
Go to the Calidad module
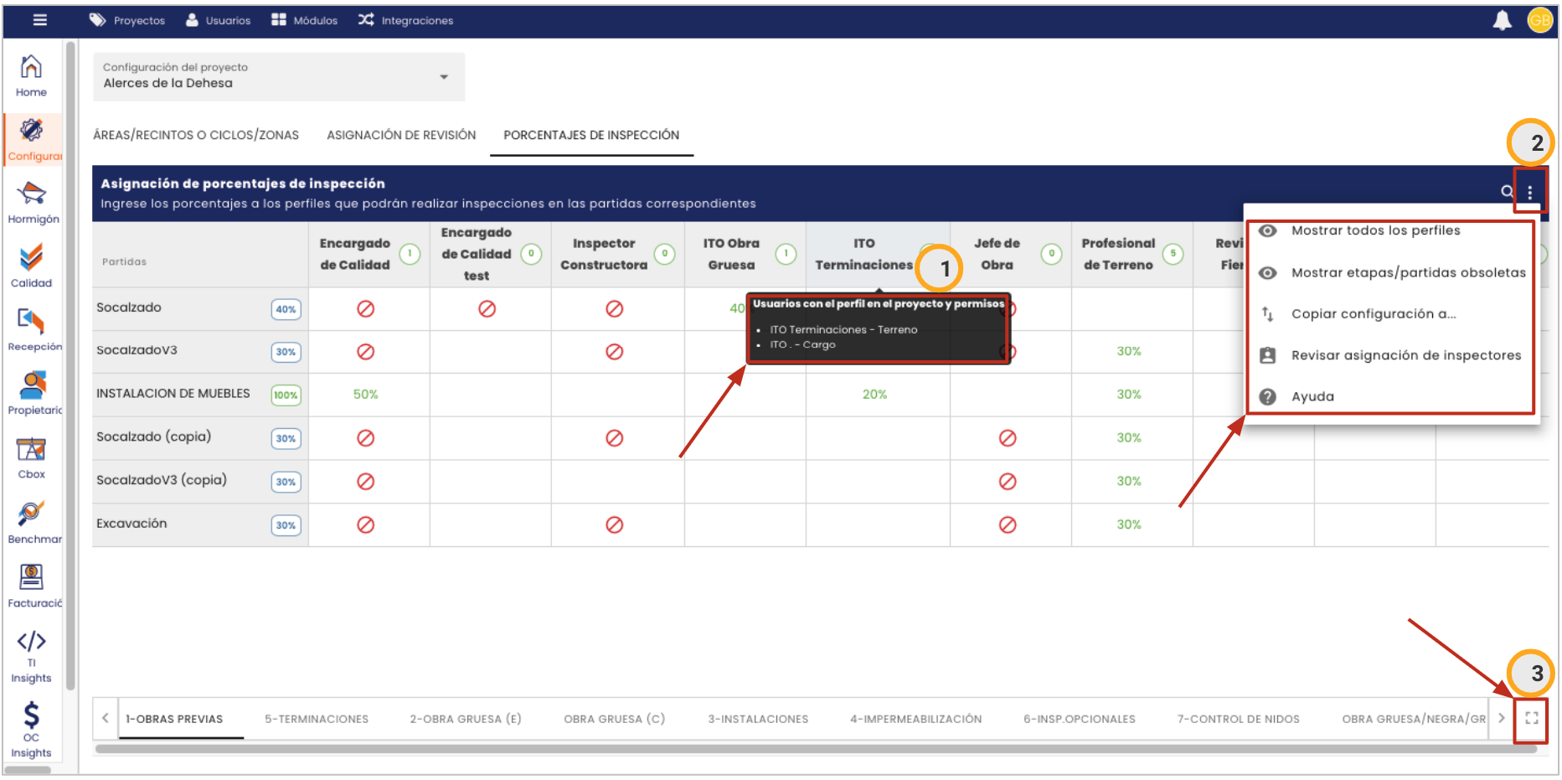point(31,266)
